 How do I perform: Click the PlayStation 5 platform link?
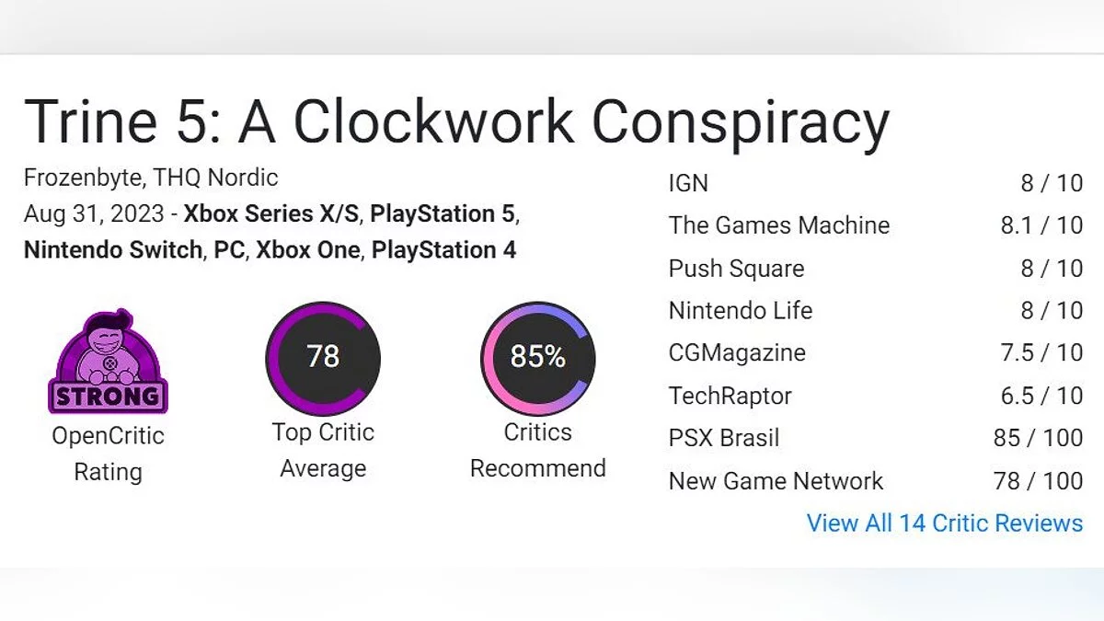click(x=443, y=214)
